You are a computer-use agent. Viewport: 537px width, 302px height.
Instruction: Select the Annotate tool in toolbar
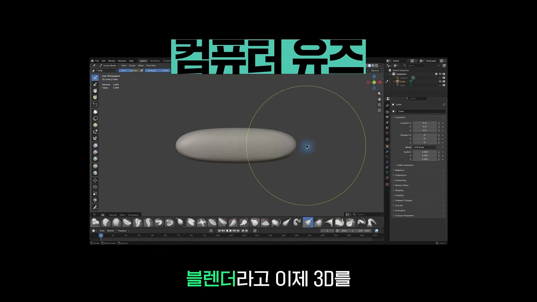click(95, 207)
